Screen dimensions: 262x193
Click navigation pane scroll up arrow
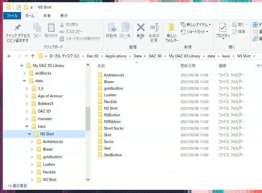click(x=88, y=65)
